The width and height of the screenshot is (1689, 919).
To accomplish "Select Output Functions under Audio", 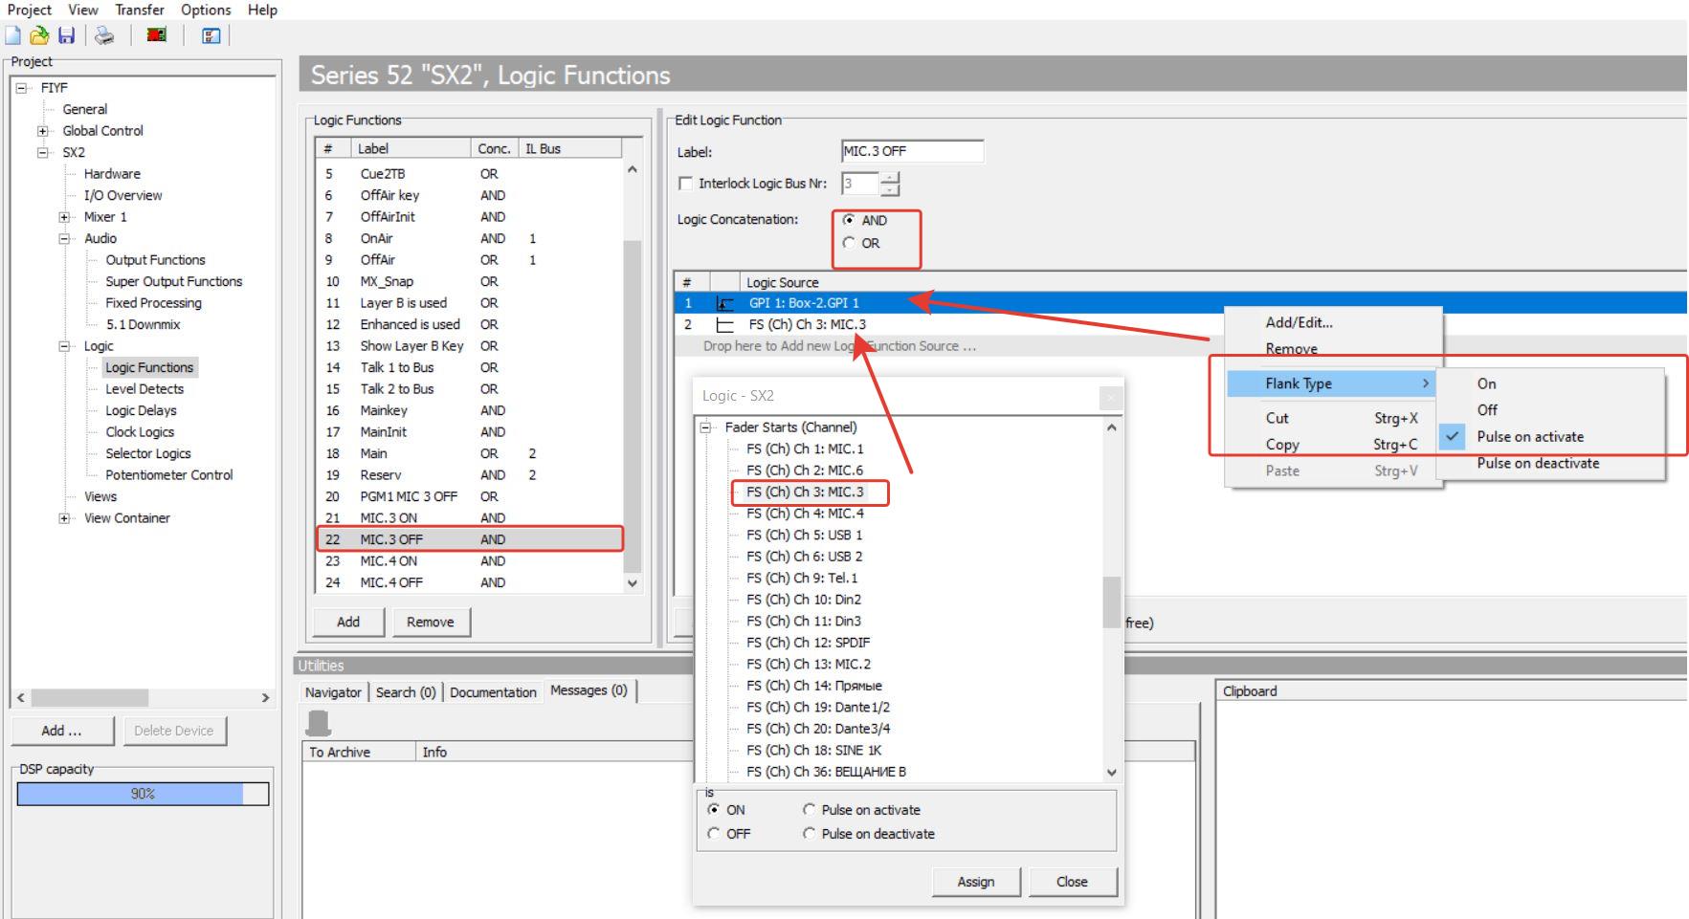I will [155, 260].
